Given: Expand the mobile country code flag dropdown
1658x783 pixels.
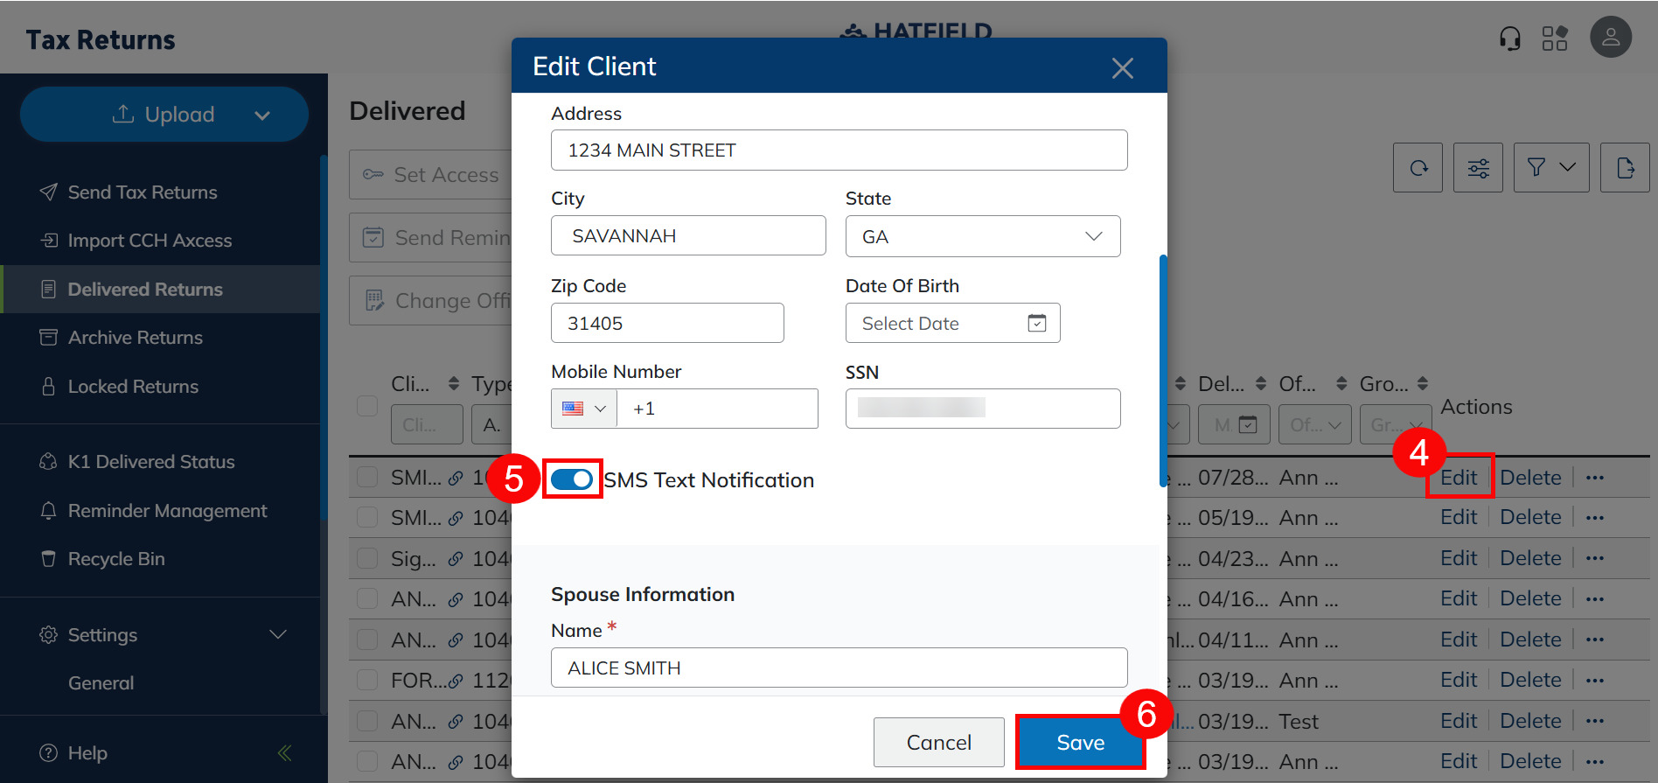Looking at the screenshot, I should click(x=584, y=409).
